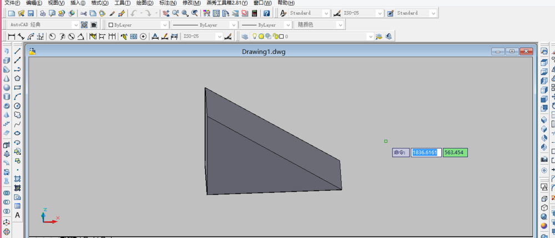Open the 视图(V) menu

pos(56,3)
